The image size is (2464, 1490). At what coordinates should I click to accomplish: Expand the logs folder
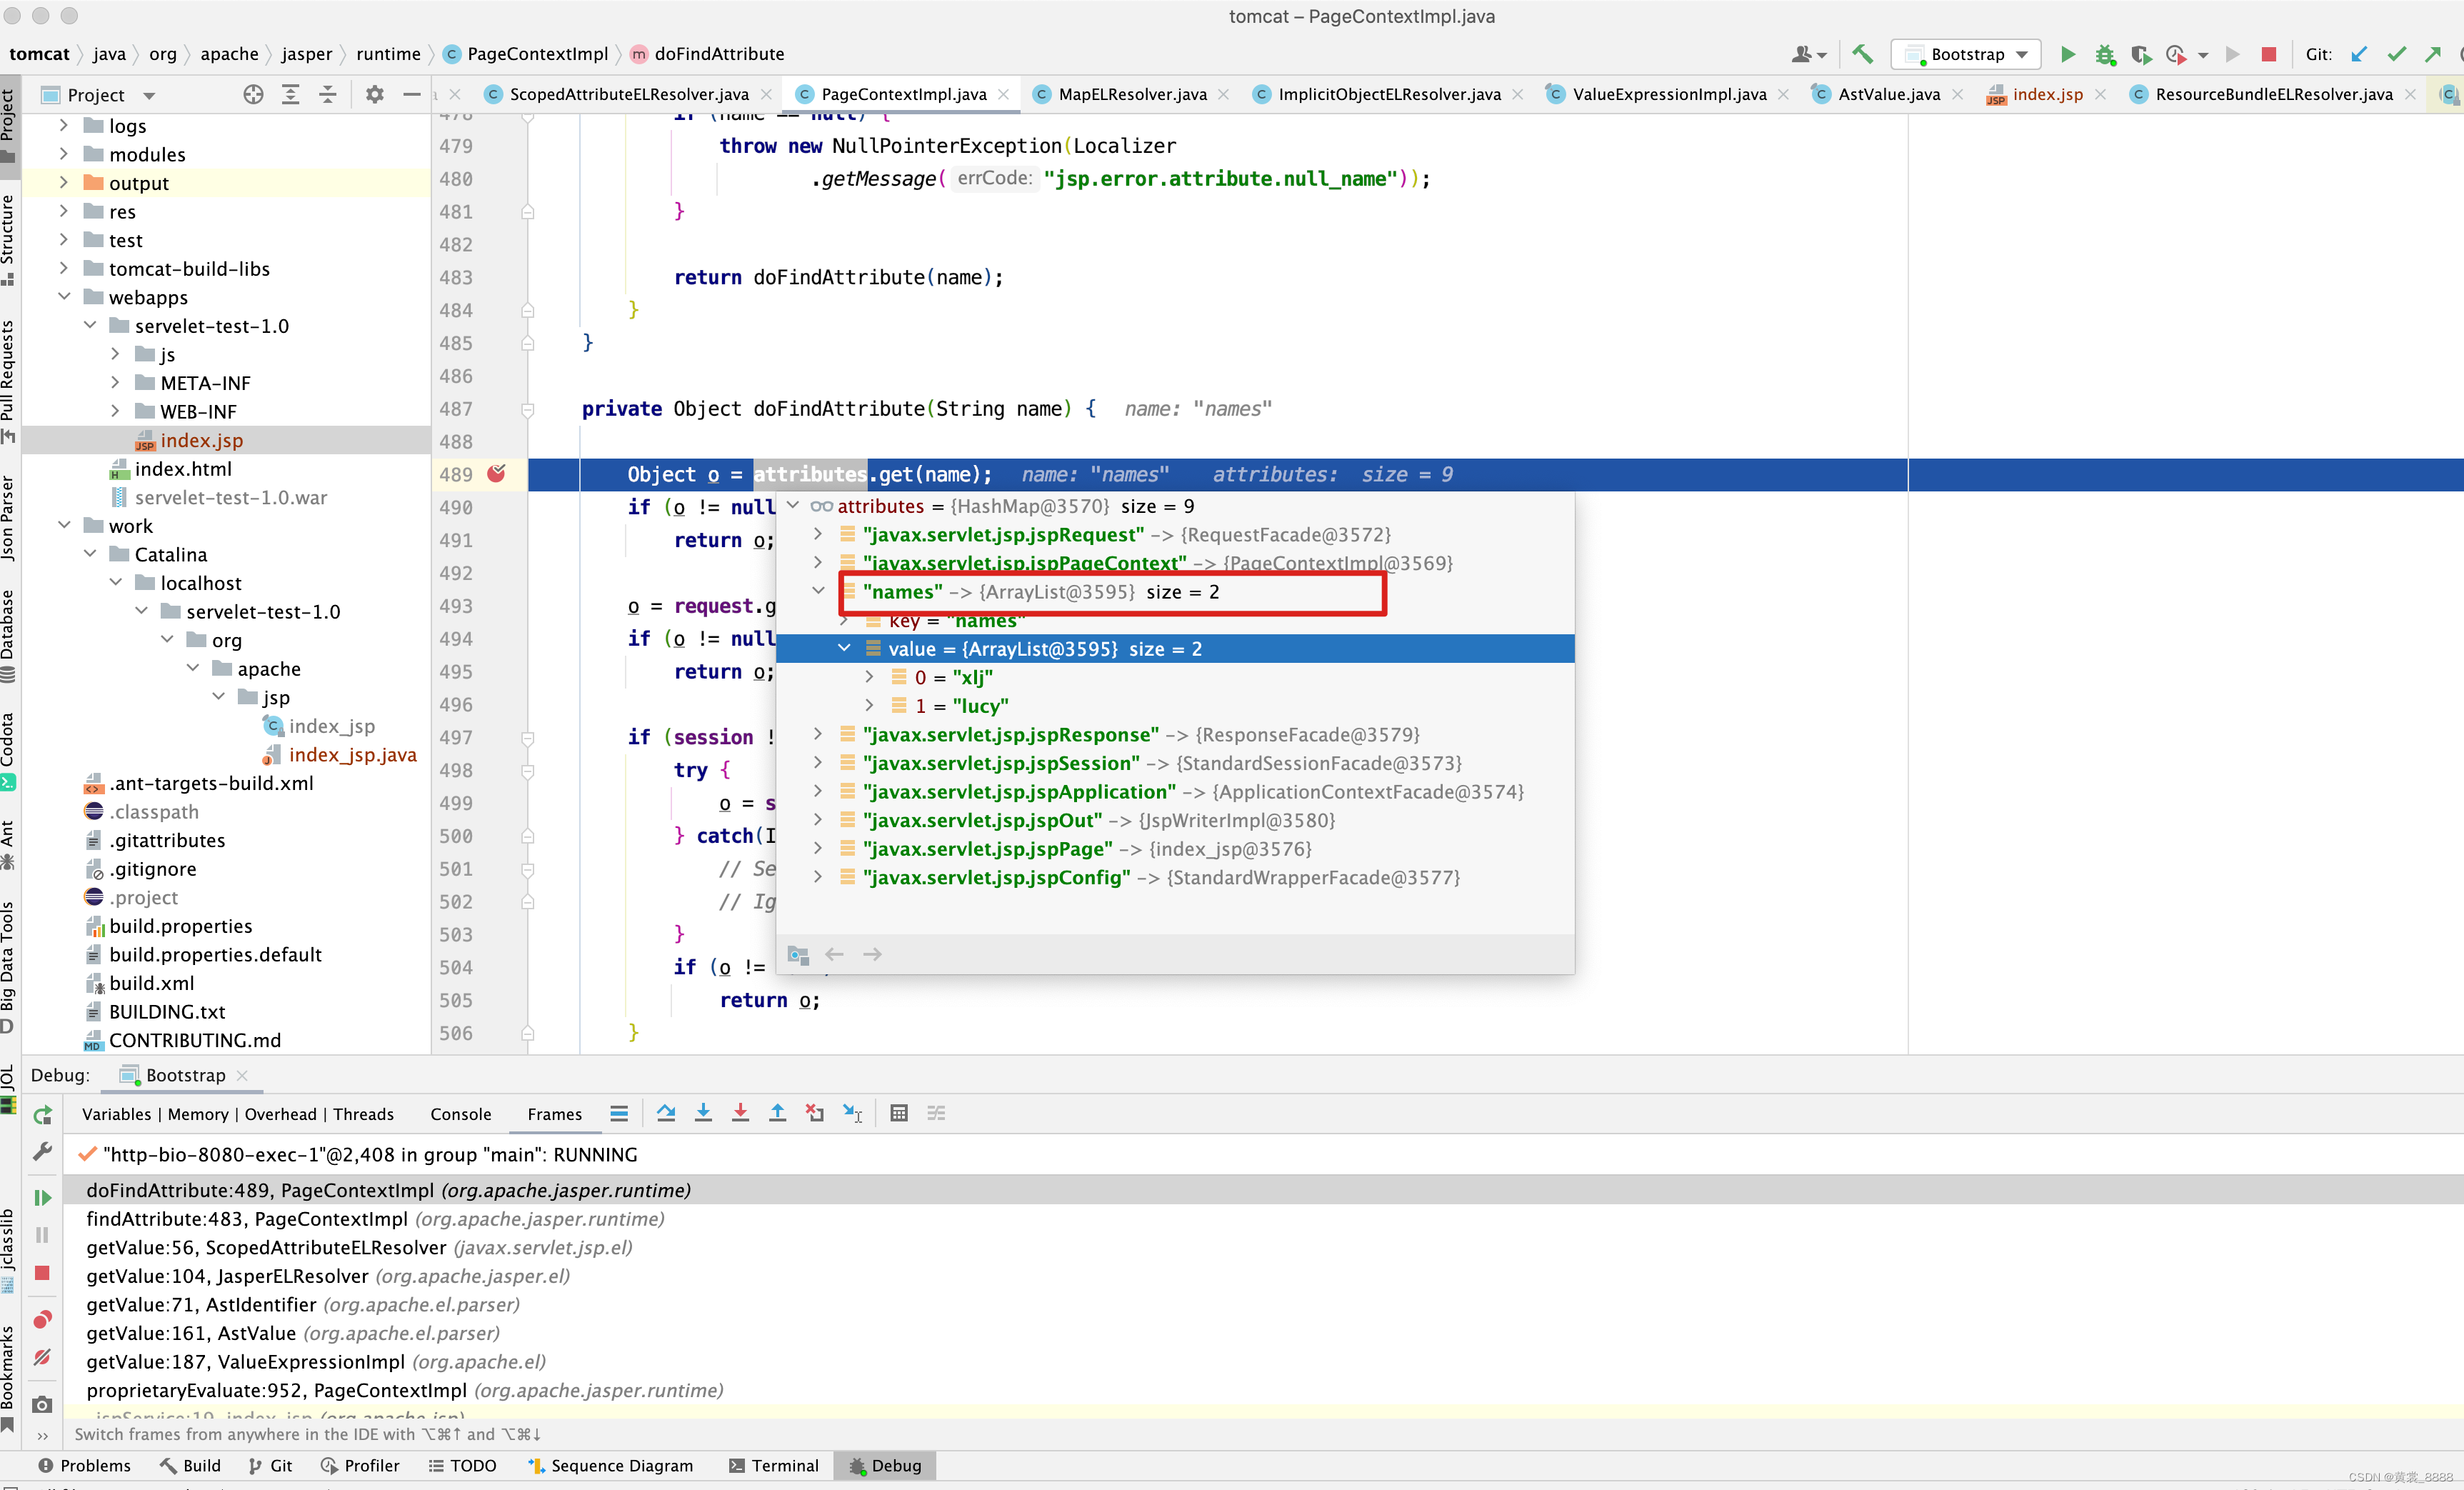coord(64,125)
